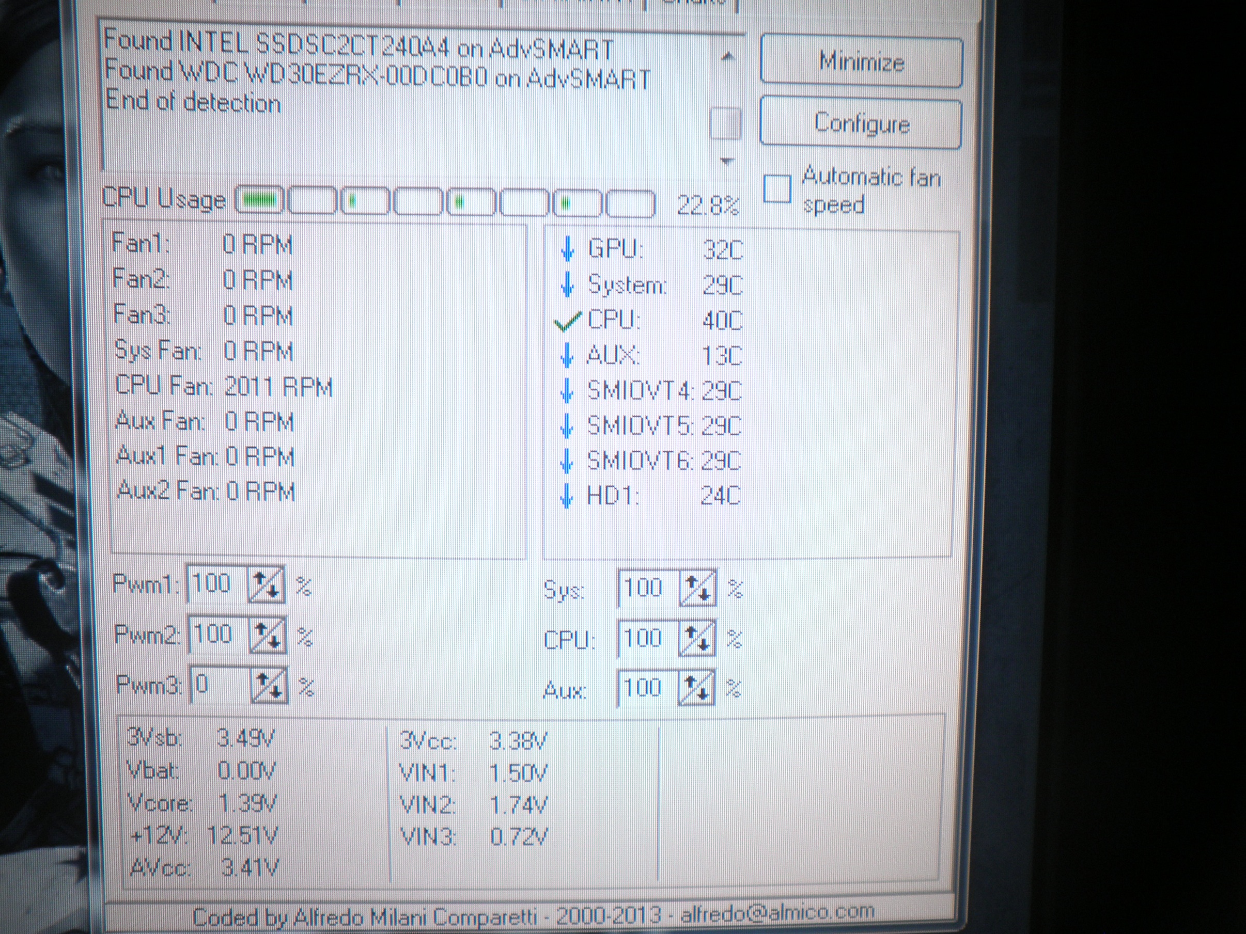Click the Aux speed stepper arrows
This screenshot has width=1246, height=934.
click(x=697, y=687)
